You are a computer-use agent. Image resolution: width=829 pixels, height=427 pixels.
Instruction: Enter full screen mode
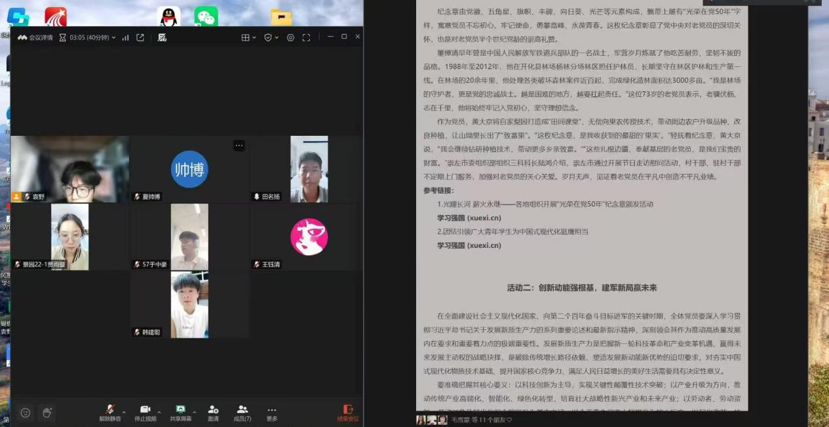click(306, 37)
